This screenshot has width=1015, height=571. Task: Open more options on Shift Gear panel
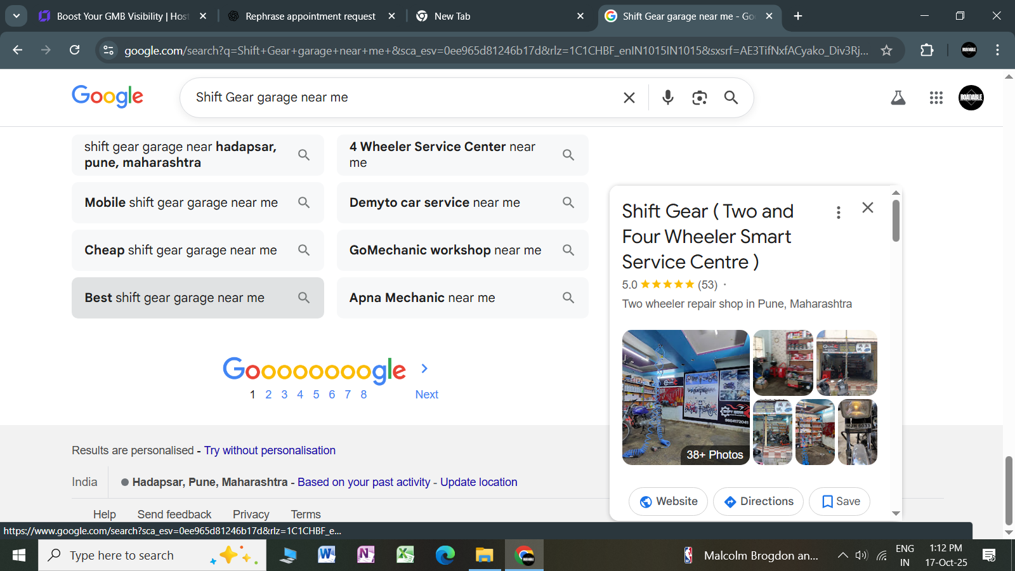[x=839, y=213]
